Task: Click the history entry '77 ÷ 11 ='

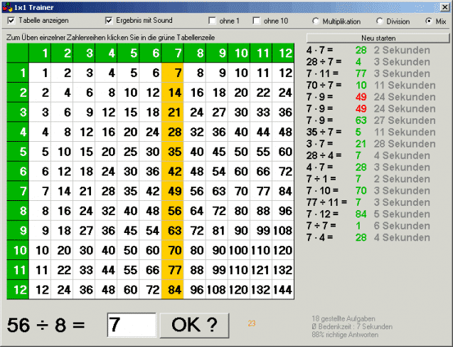Action: tap(326, 202)
